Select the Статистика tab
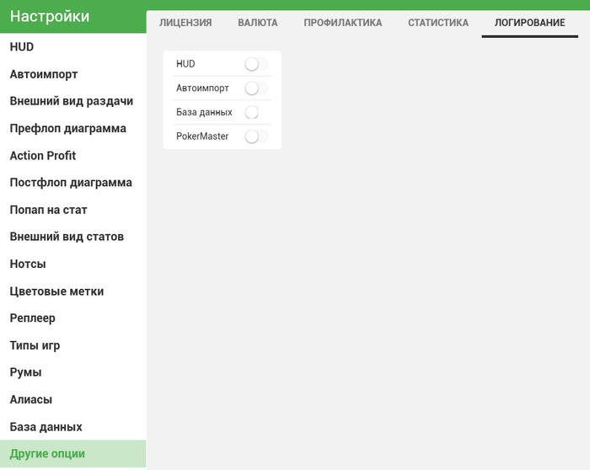This screenshot has width=590, height=470. pyautogui.click(x=438, y=23)
